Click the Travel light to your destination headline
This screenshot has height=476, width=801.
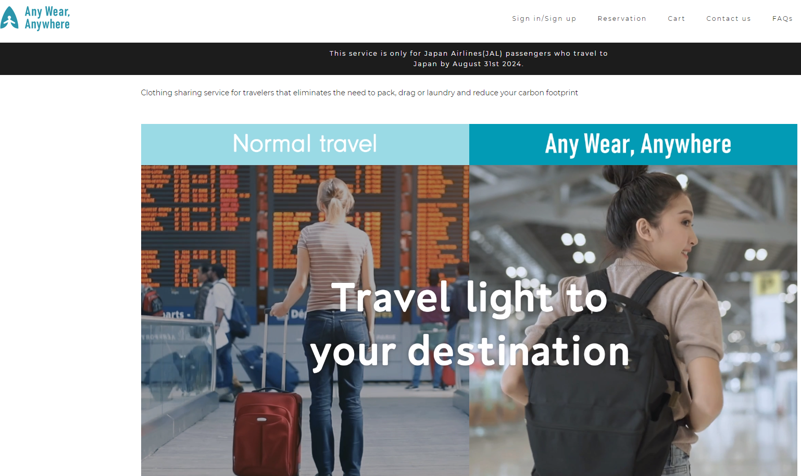point(469,324)
